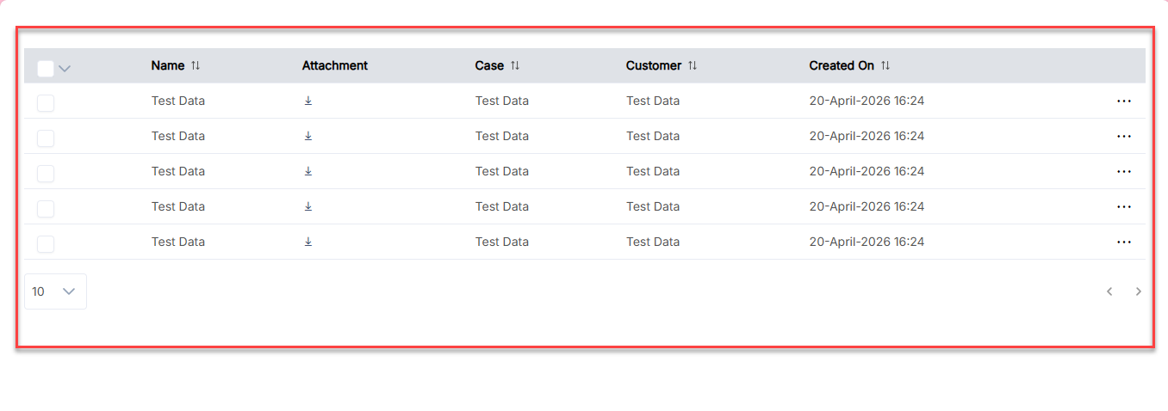This screenshot has height=411, width=1168.
Task: Open the rows-per-page dropdown showing 10
Action: (55, 291)
